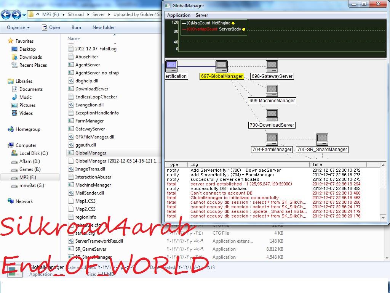The height and width of the screenshot is (293, 390).
Task: Open the Downloads folder icon under Favorites
Action: click(14, 57)
